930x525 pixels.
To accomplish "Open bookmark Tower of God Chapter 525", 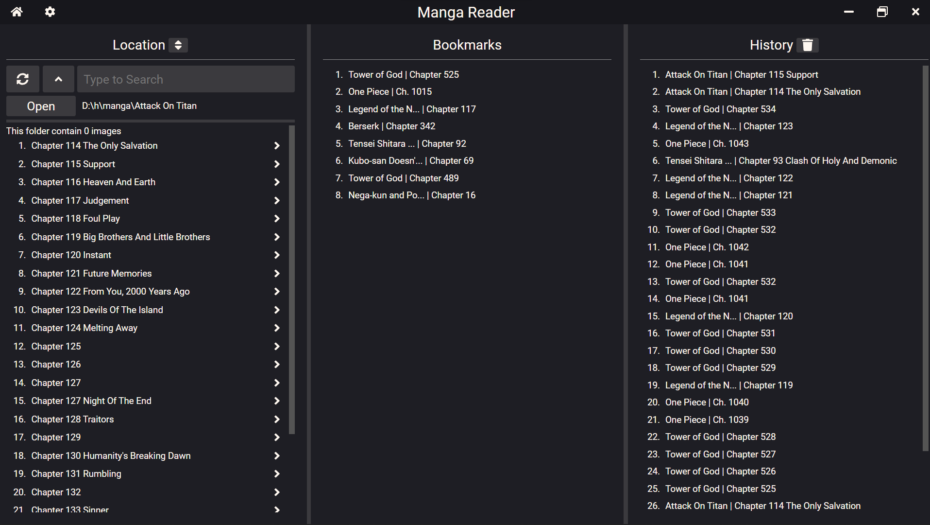I will (x=403, y=75).
